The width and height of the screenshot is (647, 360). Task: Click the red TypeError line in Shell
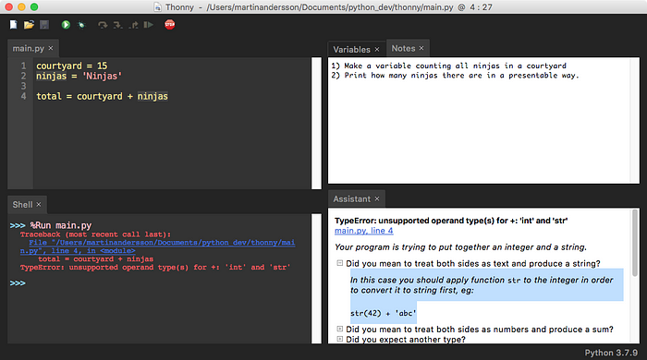[x=155, y=268]
